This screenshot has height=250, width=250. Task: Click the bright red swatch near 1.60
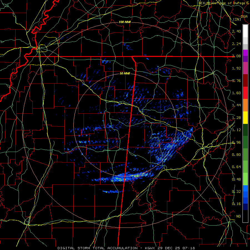point(245,93)
